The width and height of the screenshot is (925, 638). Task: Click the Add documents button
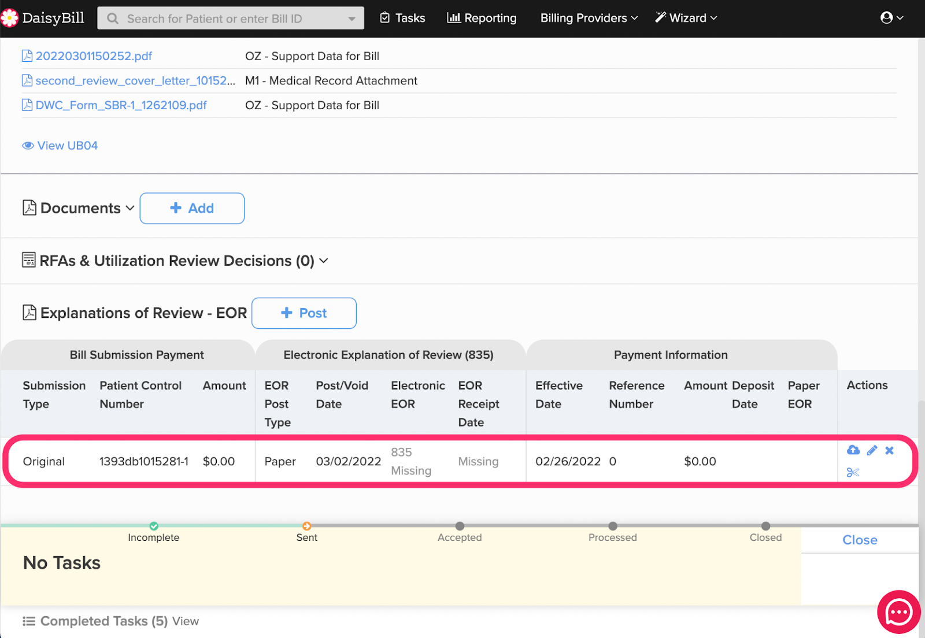coord(192,208)
